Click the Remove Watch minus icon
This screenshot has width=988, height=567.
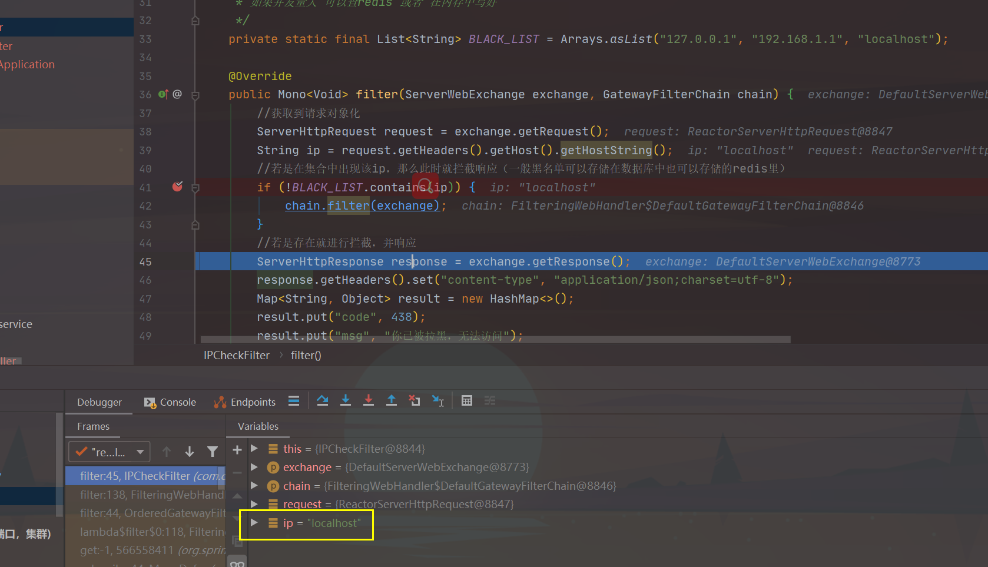tap(237, 473)
